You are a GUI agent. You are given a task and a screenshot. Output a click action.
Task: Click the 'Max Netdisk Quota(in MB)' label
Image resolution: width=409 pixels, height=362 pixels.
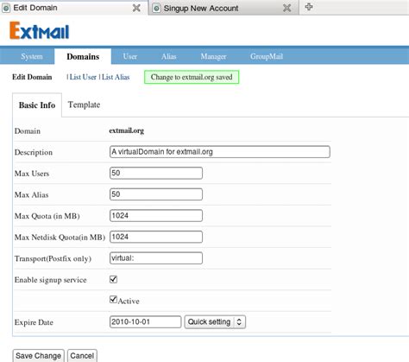click(60, 238)
